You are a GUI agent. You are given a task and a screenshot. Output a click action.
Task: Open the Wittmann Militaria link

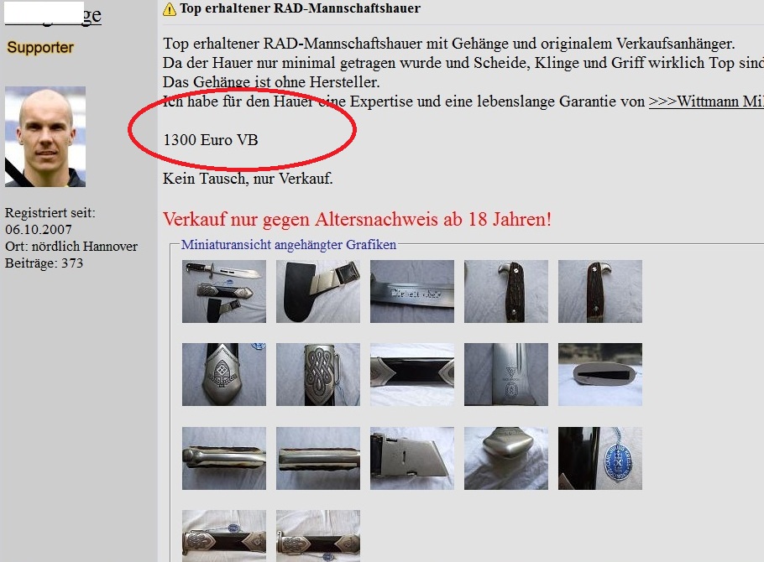(706, 101)
